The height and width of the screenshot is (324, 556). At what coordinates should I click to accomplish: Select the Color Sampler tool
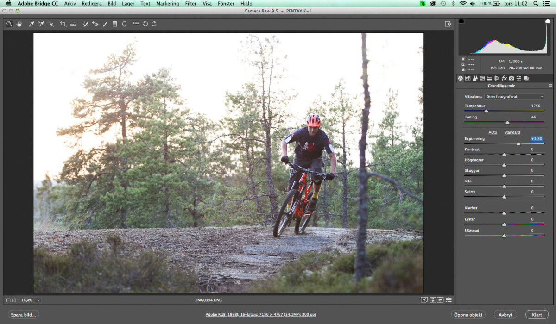(x=41, y=24)
